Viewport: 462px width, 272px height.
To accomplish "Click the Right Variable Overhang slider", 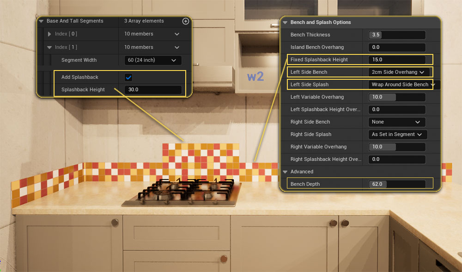I will click(396, 147).
